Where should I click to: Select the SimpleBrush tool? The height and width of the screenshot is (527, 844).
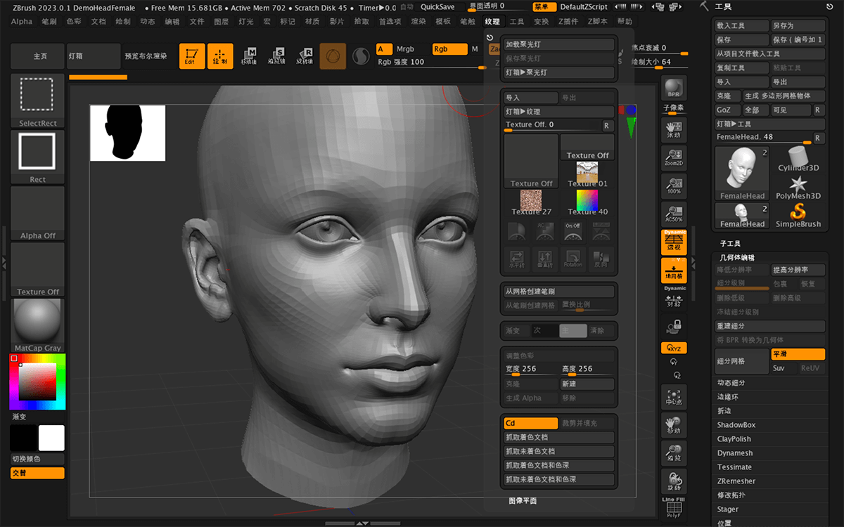[798, 215]
